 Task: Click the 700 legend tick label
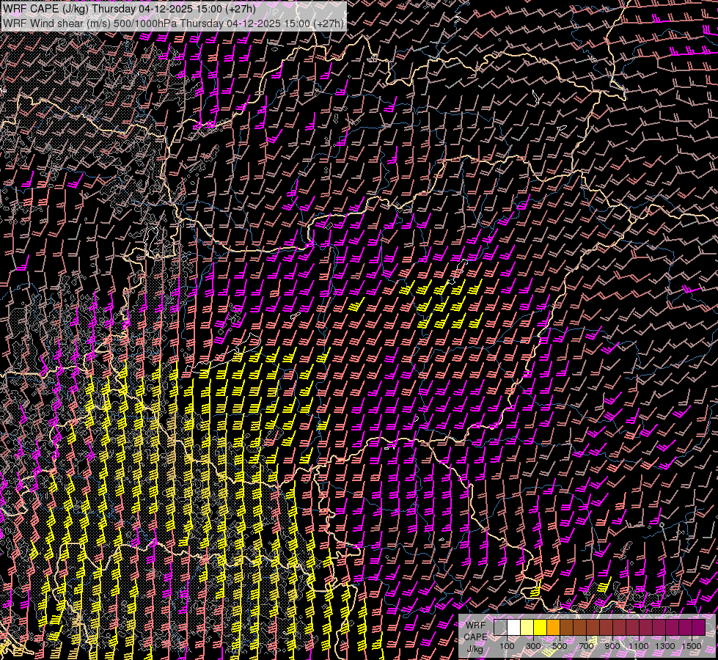click(x=586, y=646)
